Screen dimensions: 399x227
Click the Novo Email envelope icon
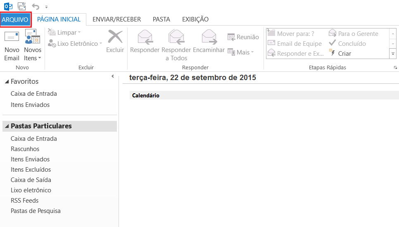point(12,37)
